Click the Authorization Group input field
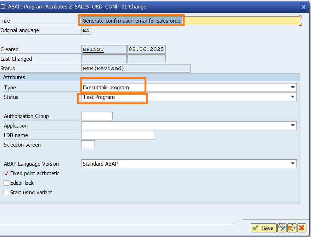The image size is (311, 237). (x=97, y=116)
